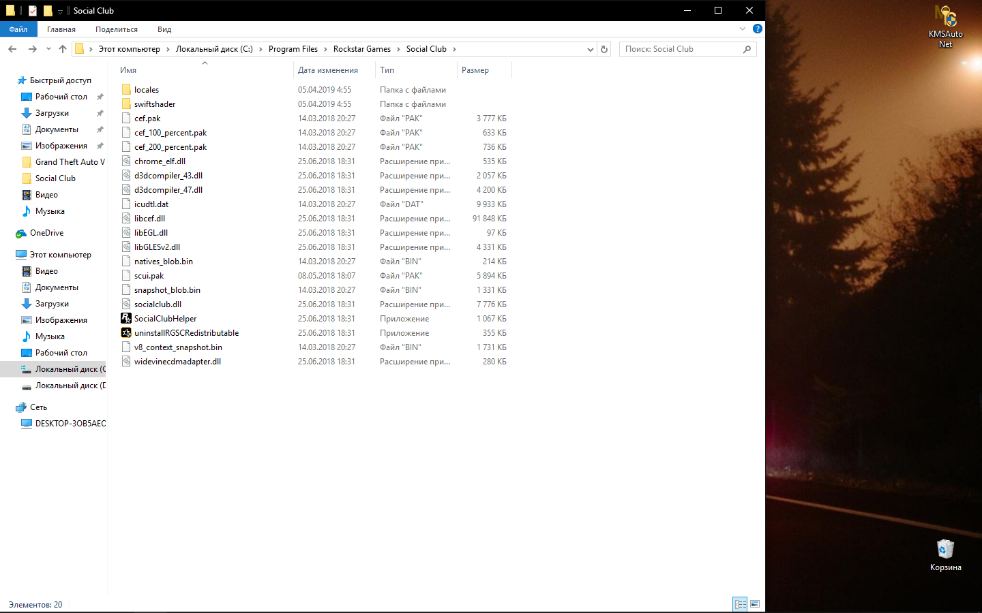The height and width of the screenshot is (613, 982).
Task: Open the Файл menu
Action: point(18,29)
